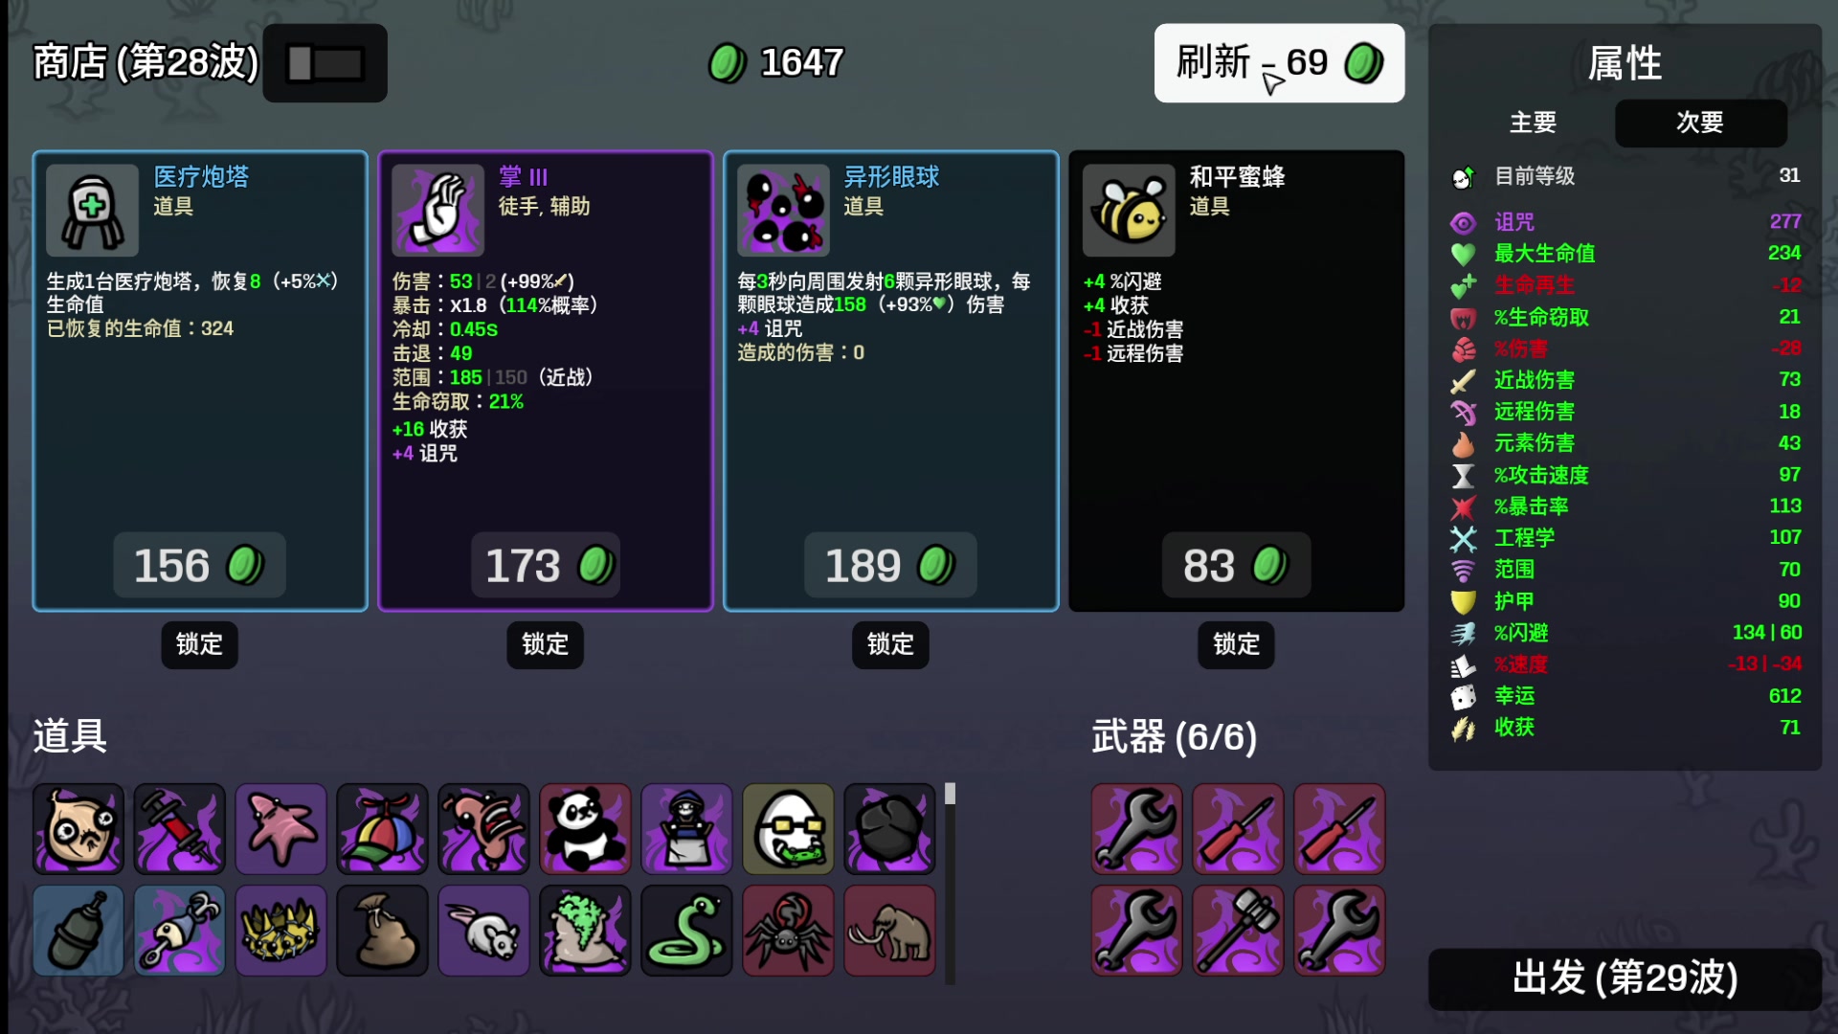This screenshot has height=1034, width=1838.
Task: Start wave 29 with 出发 button
Action: tap(1625, 978)
